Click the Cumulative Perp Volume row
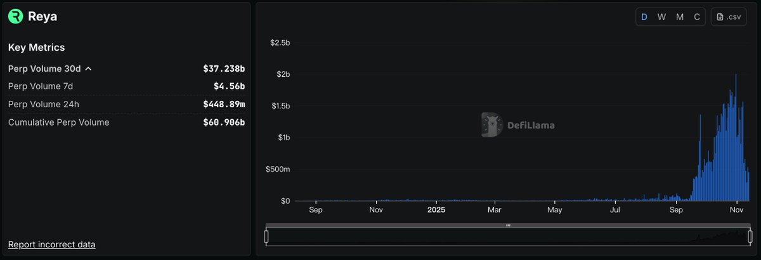This screenshot has width=761, height=260. [x=126, y=122]
